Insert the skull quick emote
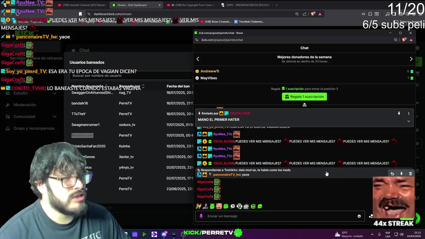 click(x=233, y=206)
